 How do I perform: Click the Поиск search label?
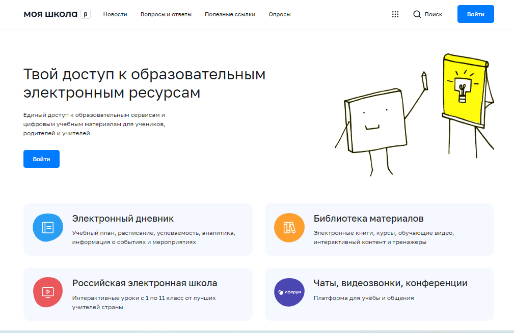(433, 14)
